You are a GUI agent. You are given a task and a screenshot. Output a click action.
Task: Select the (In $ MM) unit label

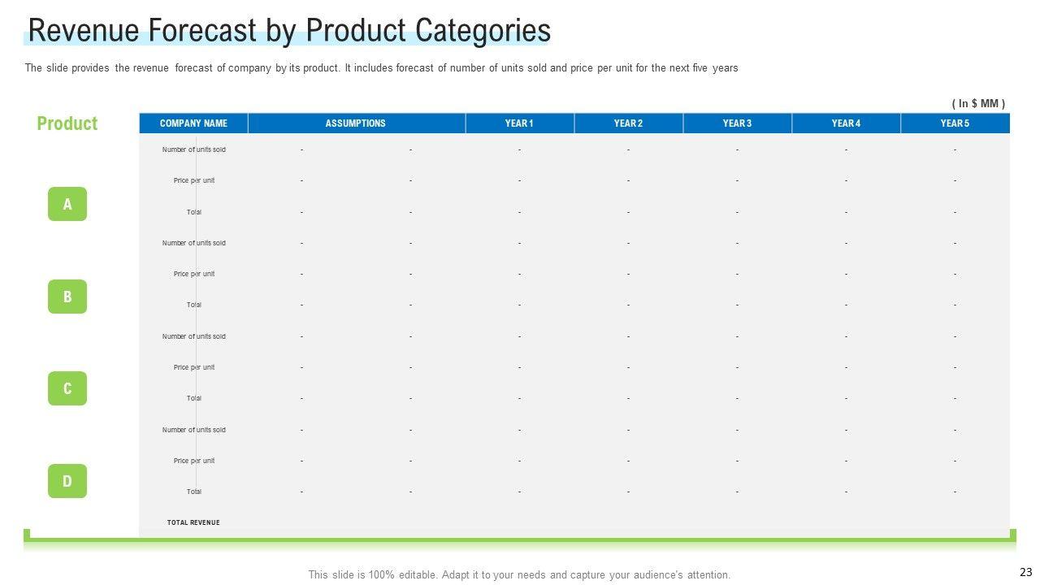tap(978, 103)
